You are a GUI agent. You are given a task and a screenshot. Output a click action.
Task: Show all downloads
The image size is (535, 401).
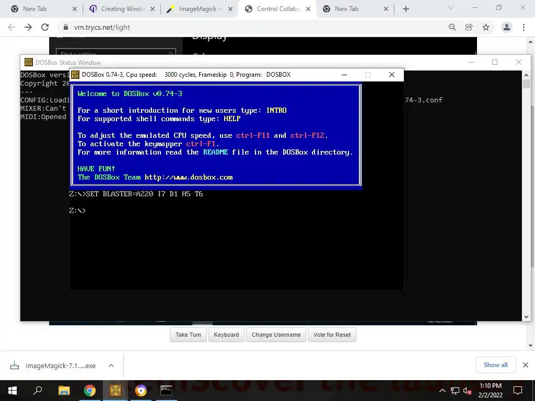(495, 365)
